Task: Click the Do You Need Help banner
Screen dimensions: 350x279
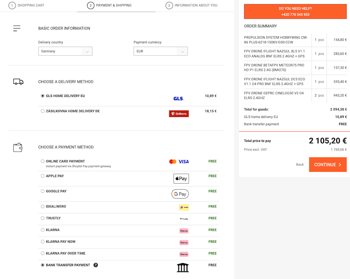Action: (295, 11)
